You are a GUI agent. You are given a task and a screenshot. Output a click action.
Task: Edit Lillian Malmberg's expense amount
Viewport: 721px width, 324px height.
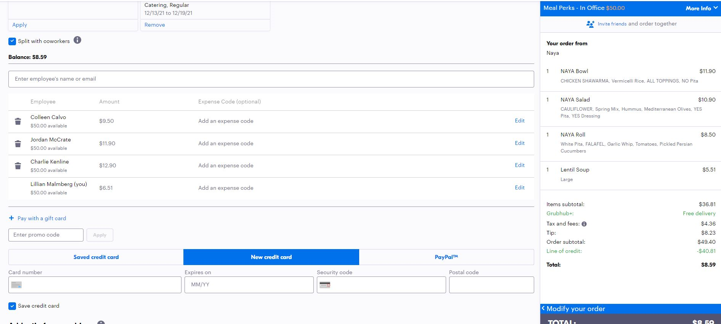[519, 187]
